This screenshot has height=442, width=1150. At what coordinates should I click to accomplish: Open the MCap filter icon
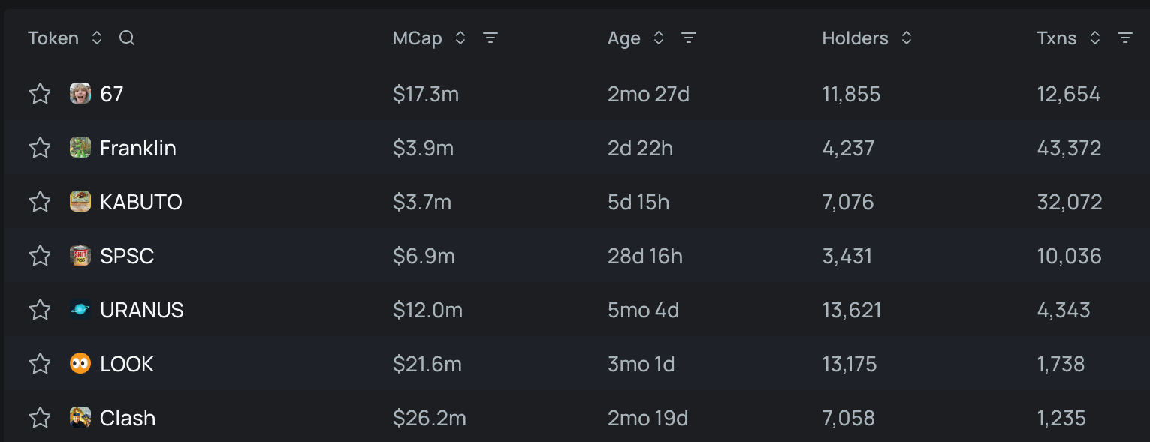(x=490, y=38)
